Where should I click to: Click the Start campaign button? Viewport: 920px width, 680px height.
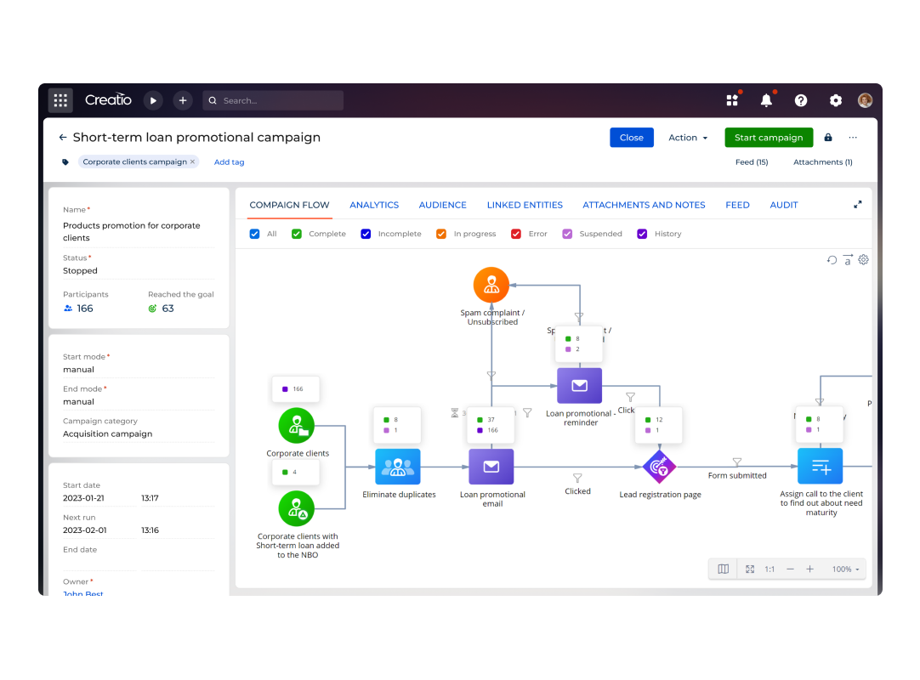click(769, 137)
